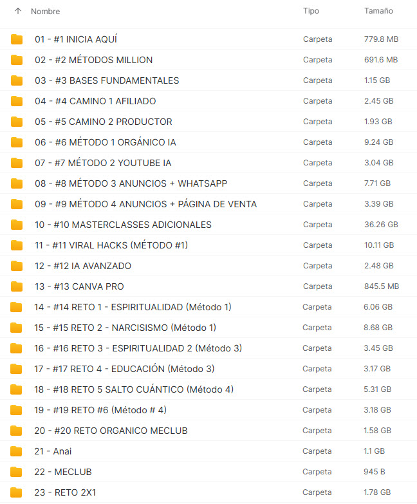This screenshot has width=417, height=504.
Task: Click the sort arrow beside Nombre
Action: (18, 11)
